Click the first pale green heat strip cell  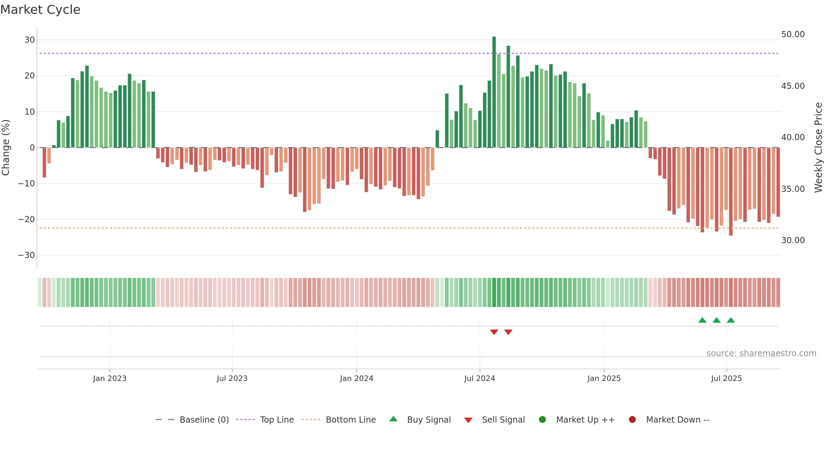click(x=40, y=292)
